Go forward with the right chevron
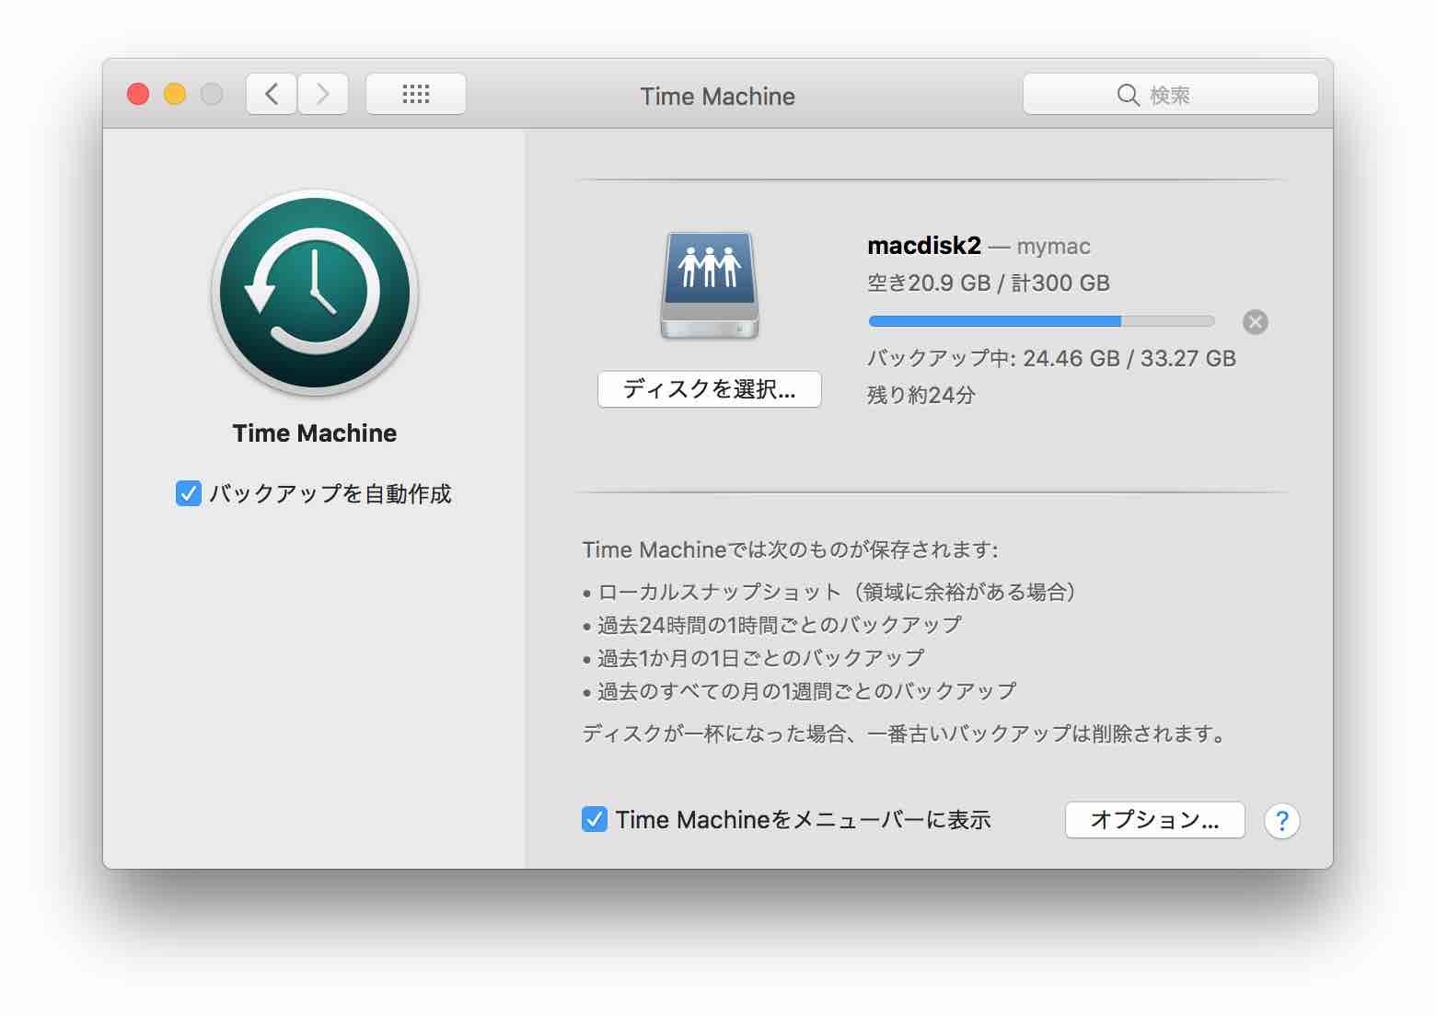 323,94
